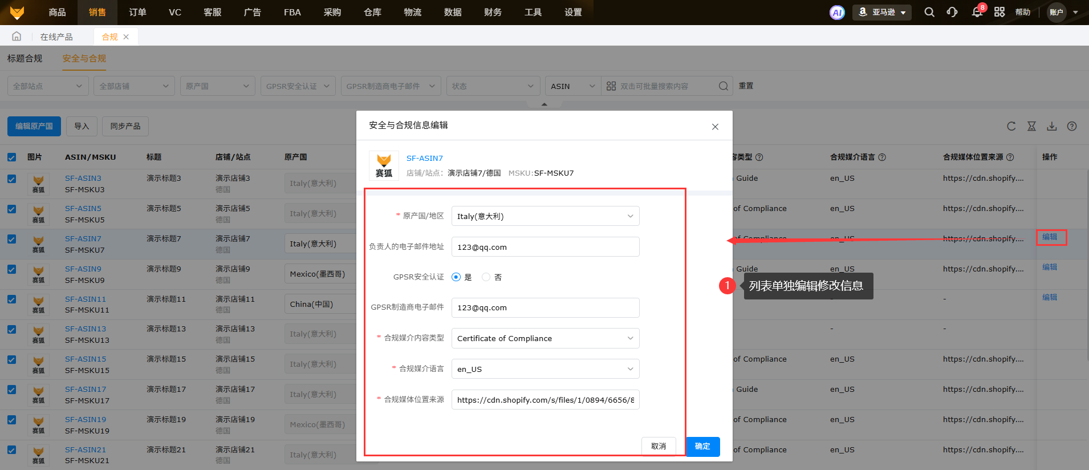
Task: Uncheck the SF-ASIN5 row checkbox
Action: coord(11,209)
